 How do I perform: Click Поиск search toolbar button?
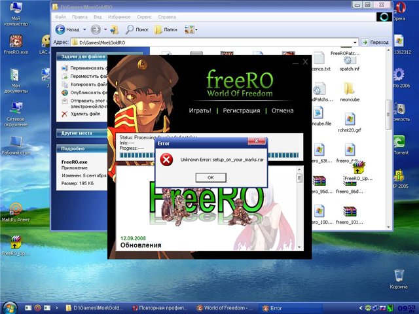point(137,29)
